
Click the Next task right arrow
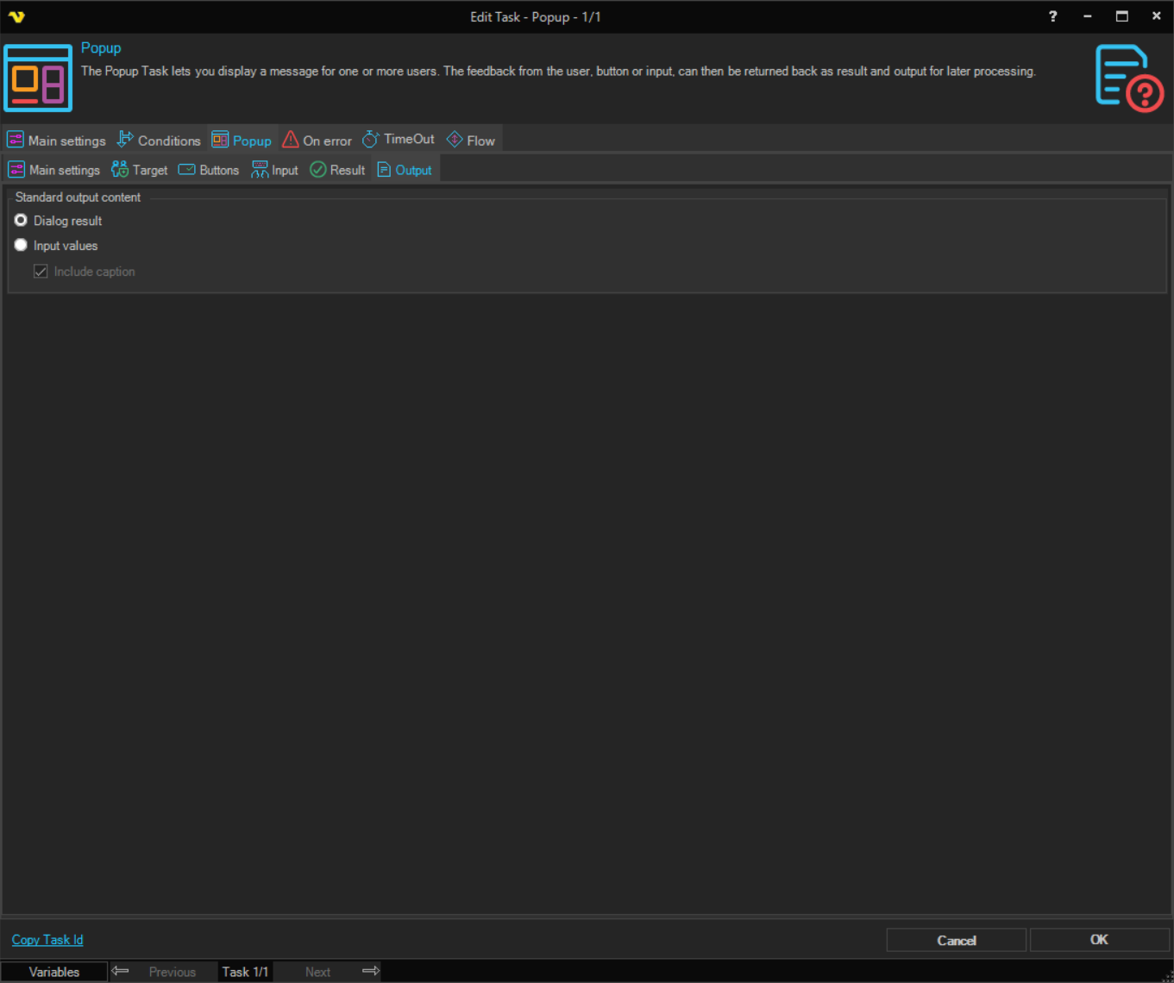point(371,972)
